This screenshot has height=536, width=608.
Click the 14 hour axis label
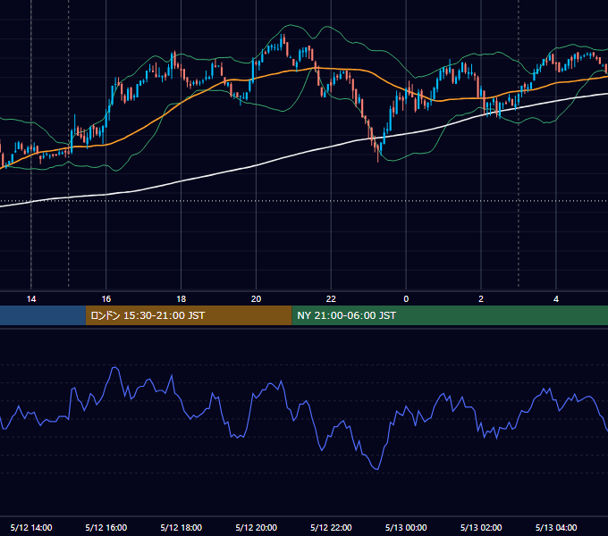(x=31, y=299)
